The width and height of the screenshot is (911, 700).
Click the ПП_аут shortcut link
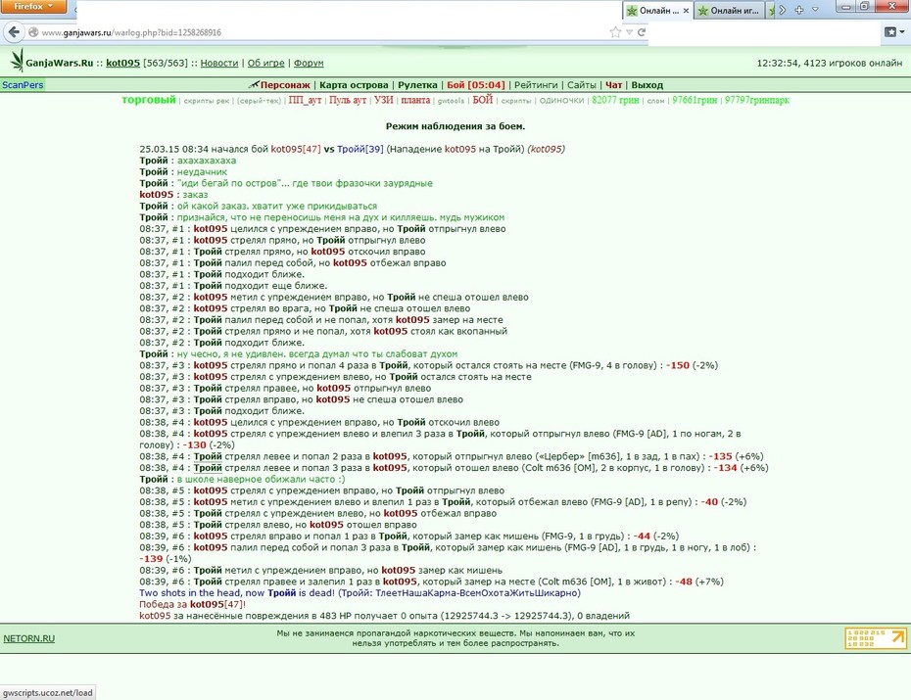(x=305, y=101)
